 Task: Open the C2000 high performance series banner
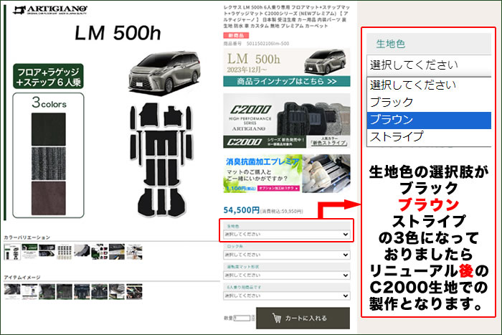coord(287,121)
